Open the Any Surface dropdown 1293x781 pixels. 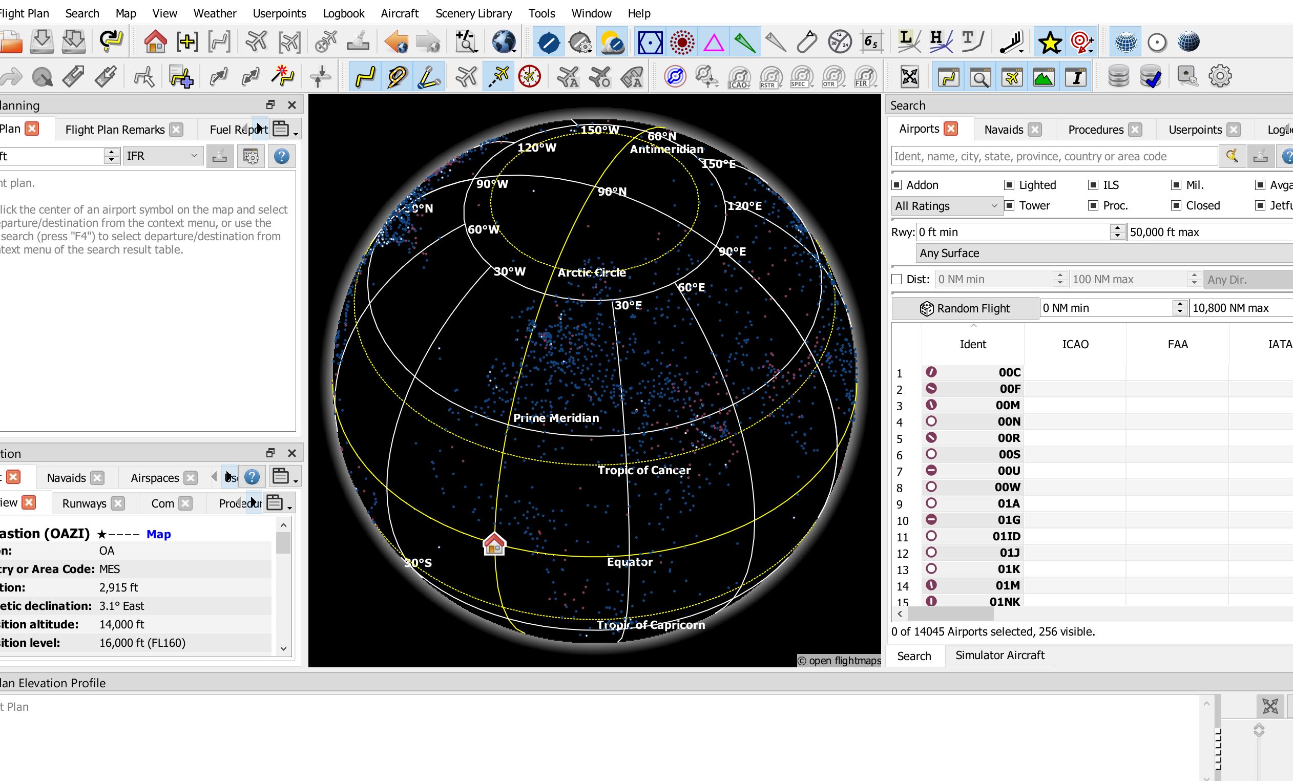coord(1104,253)
